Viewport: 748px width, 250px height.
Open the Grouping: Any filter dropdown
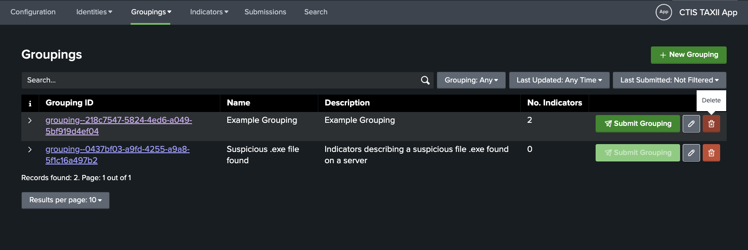point(471,80)
